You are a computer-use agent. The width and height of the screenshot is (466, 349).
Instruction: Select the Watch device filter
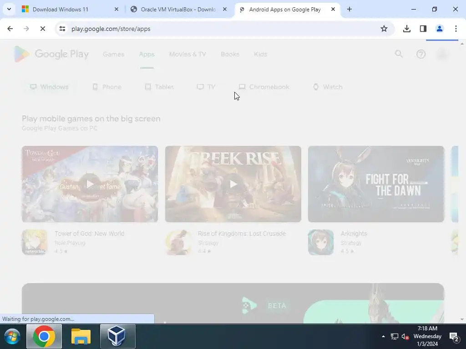(x=328, y=87)
